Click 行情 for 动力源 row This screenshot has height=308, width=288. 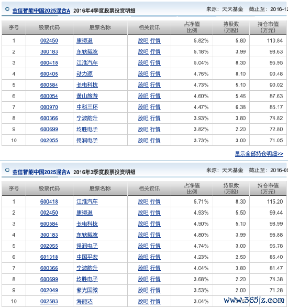(156, 74)
